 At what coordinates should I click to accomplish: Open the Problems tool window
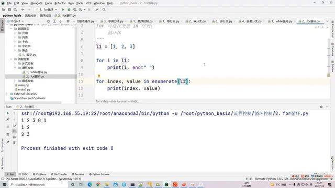click(40, 174)
